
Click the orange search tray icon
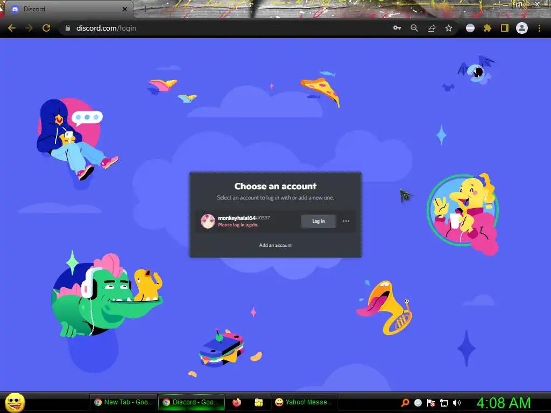click(x=405, y=402)
